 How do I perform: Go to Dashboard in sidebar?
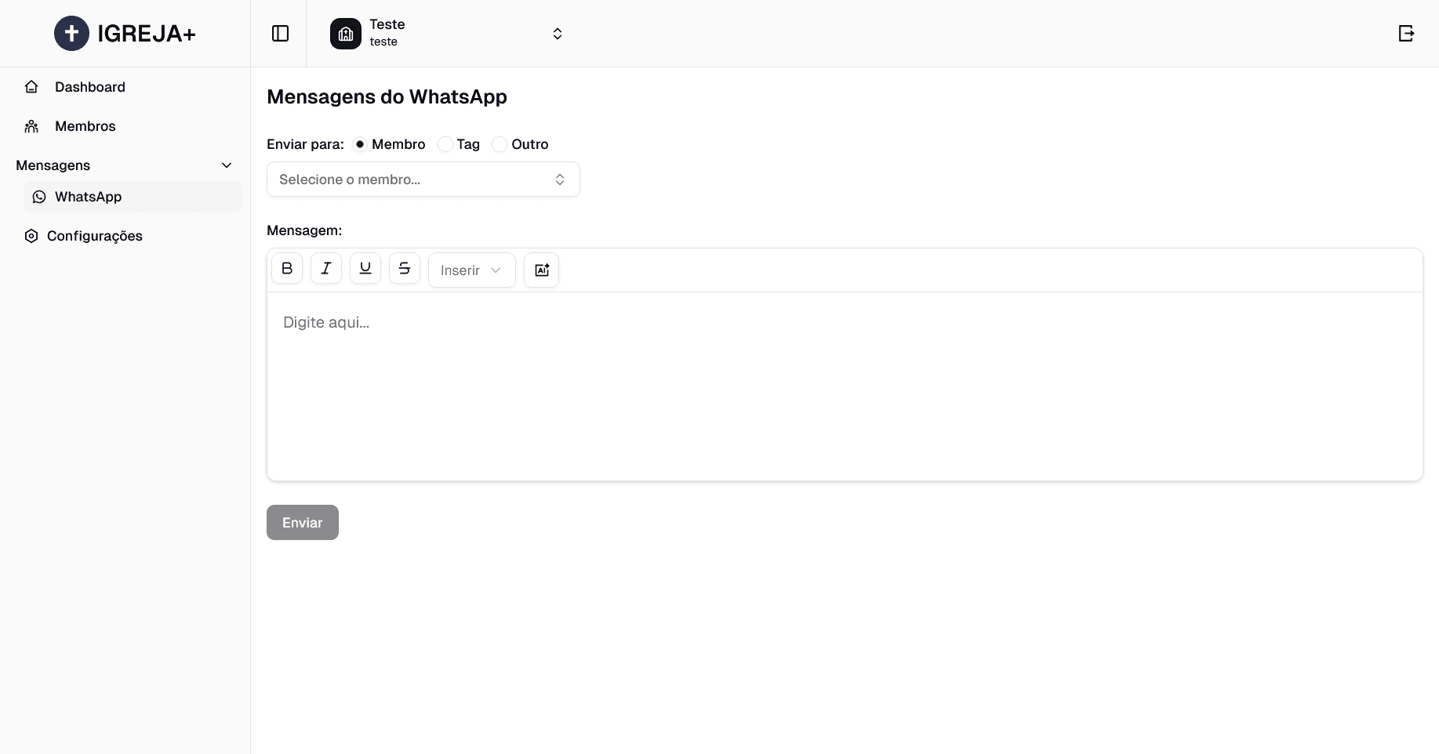89,87
